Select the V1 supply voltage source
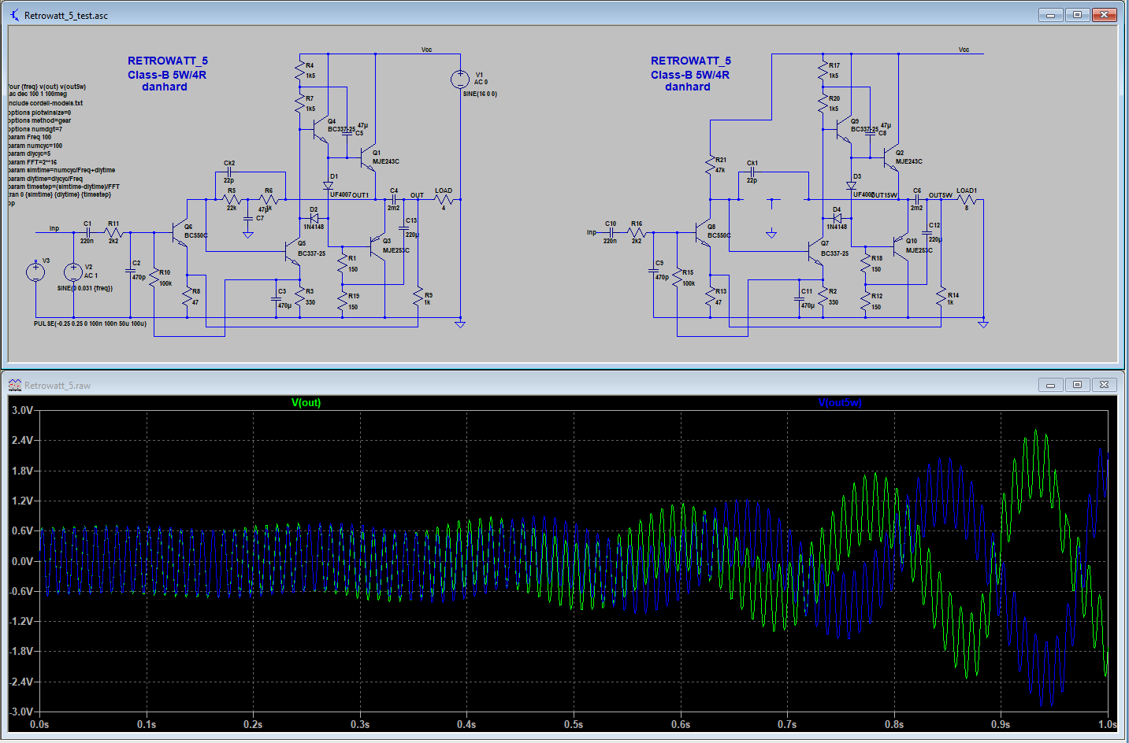Viewport: 1129px width, 743px height. tap(459, 79)
